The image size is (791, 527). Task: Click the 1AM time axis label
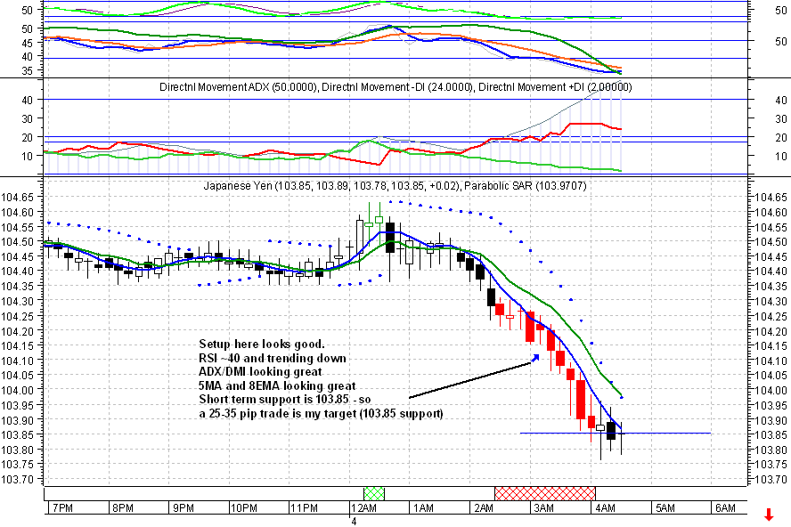point(423,507)
